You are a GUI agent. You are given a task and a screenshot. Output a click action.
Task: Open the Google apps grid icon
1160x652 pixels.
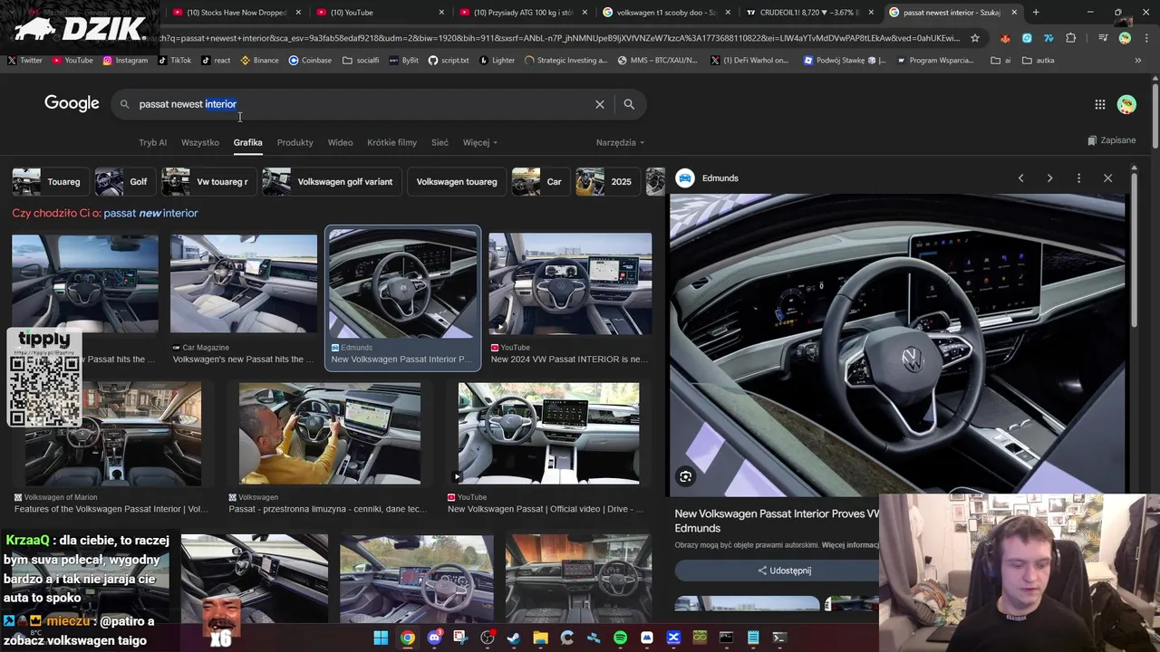1099,104
